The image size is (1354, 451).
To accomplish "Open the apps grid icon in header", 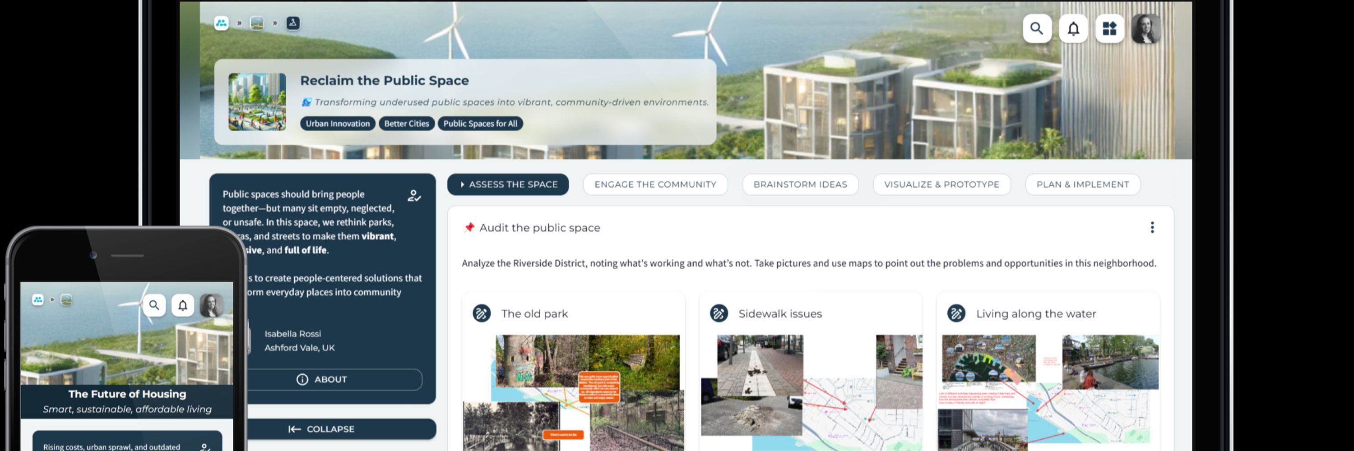I will (1109, 28).
